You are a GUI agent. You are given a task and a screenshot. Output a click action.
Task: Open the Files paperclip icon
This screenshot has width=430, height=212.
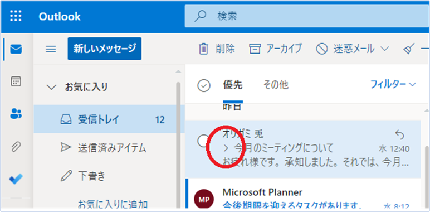point(16,147)
